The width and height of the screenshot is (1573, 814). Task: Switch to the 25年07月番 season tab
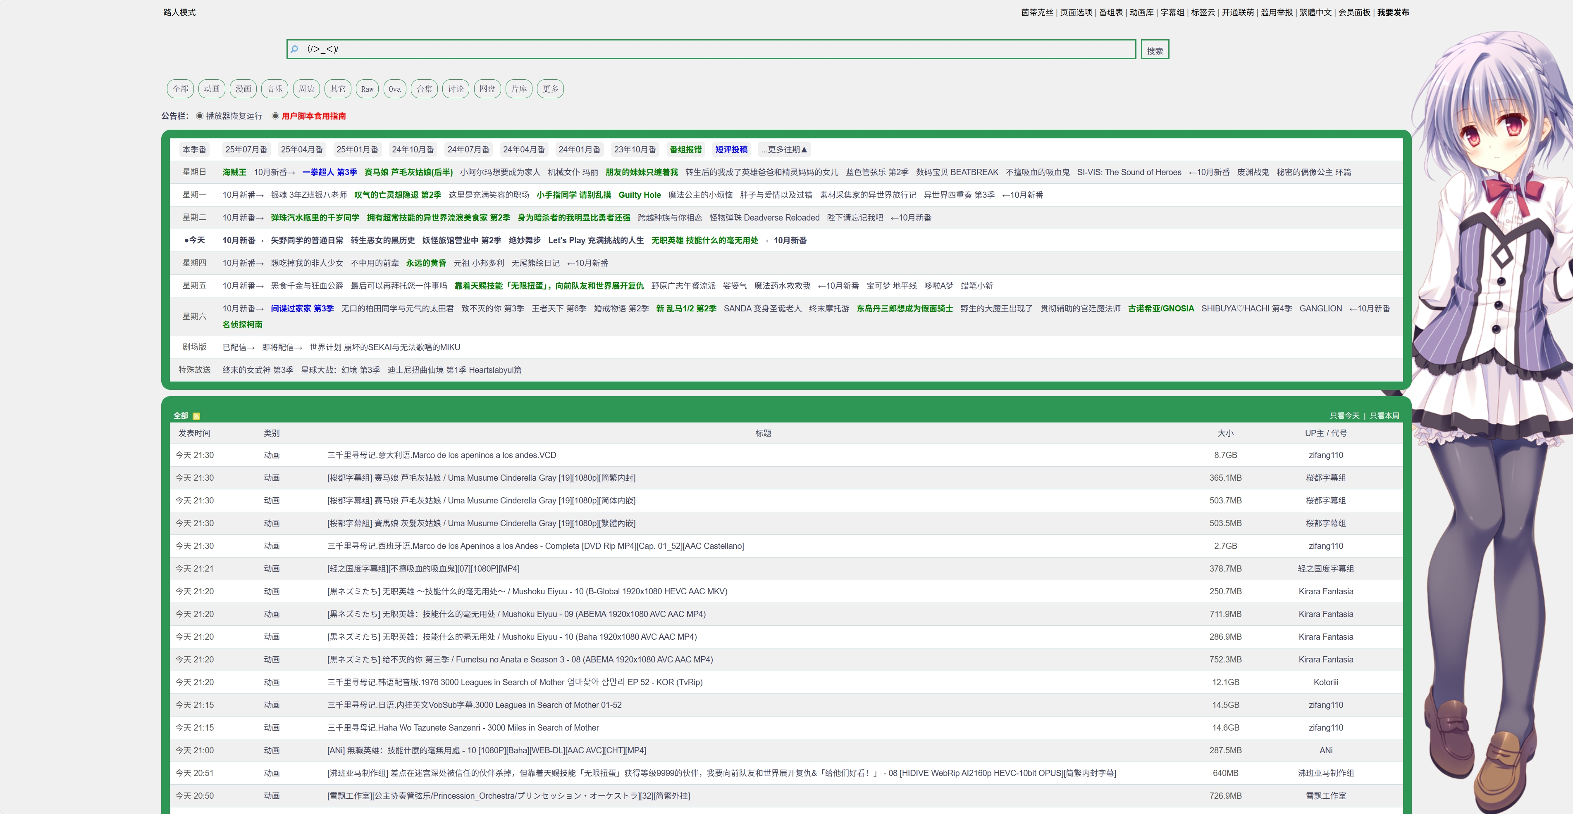246,150
